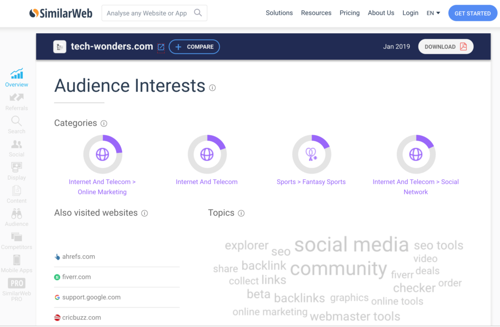
Task: Click the tech-wonders.com site favicon
Action: pos(60,47)
